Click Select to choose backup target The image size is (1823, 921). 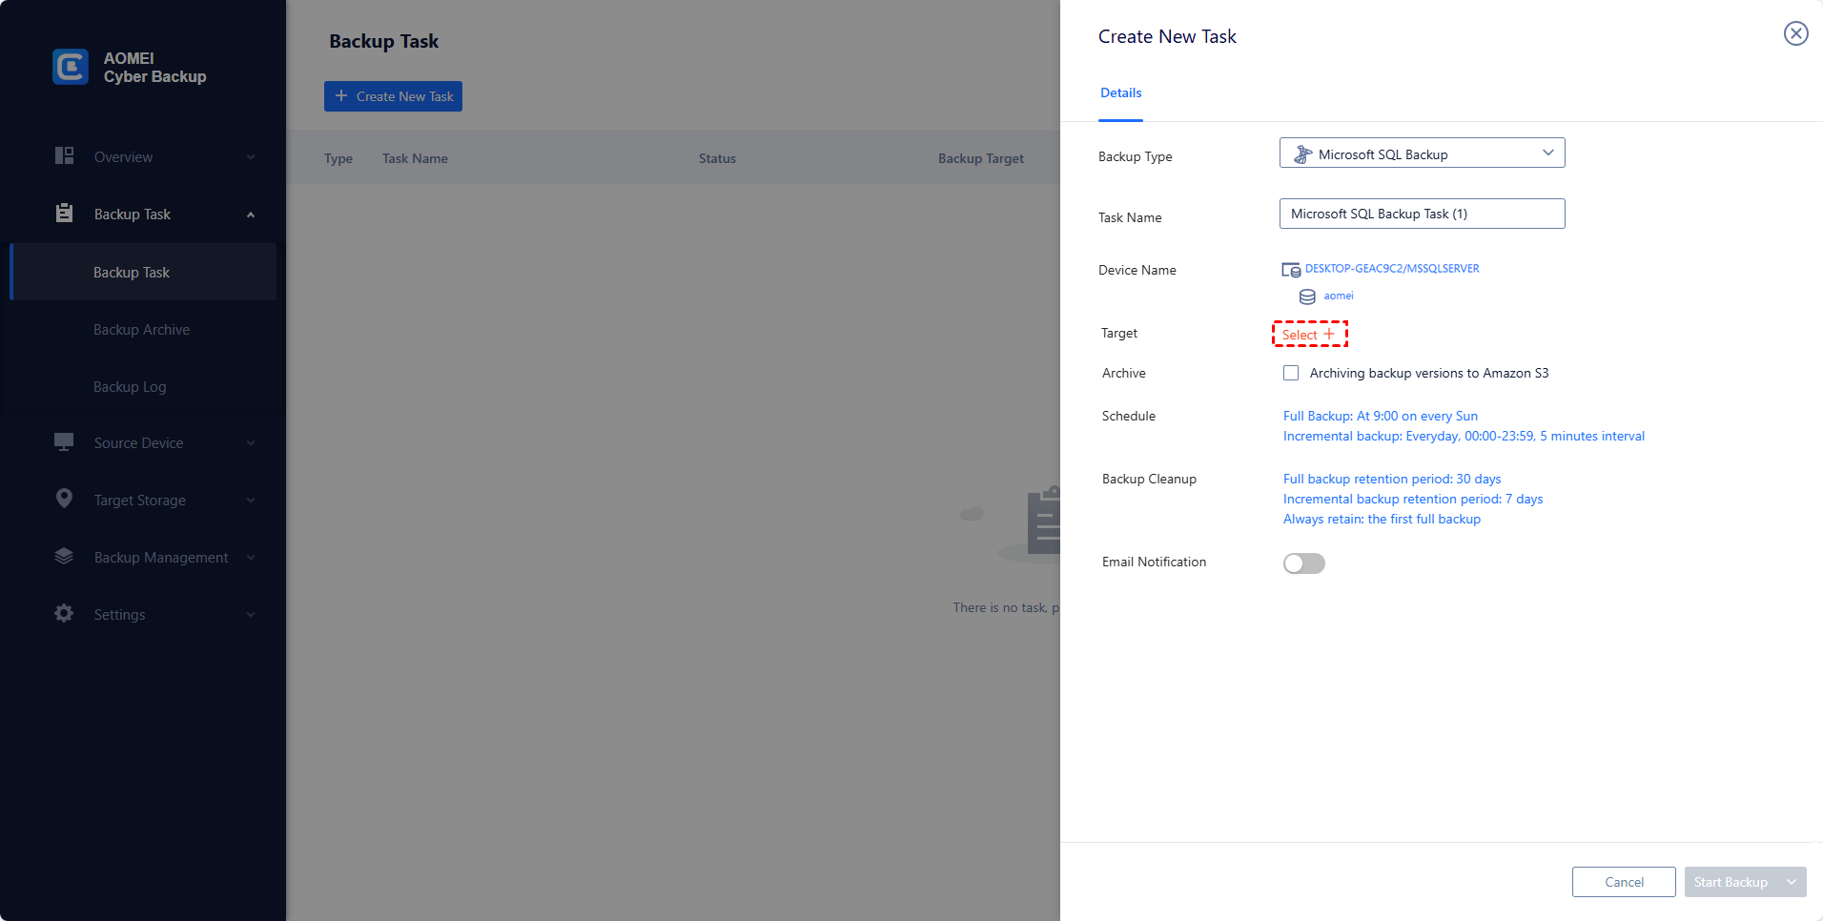pyautogui.click(x=1309, y=335)
